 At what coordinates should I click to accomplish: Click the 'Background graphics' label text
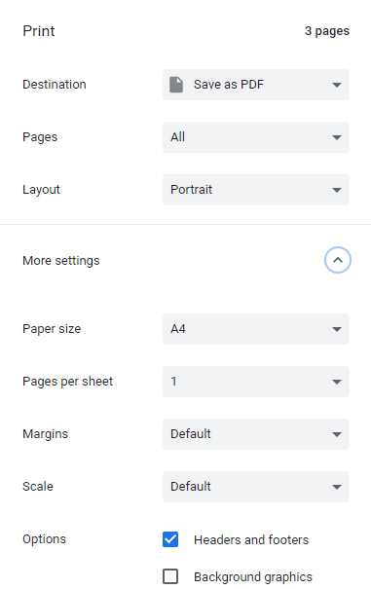pyautogui.click(x=253, y=576)
